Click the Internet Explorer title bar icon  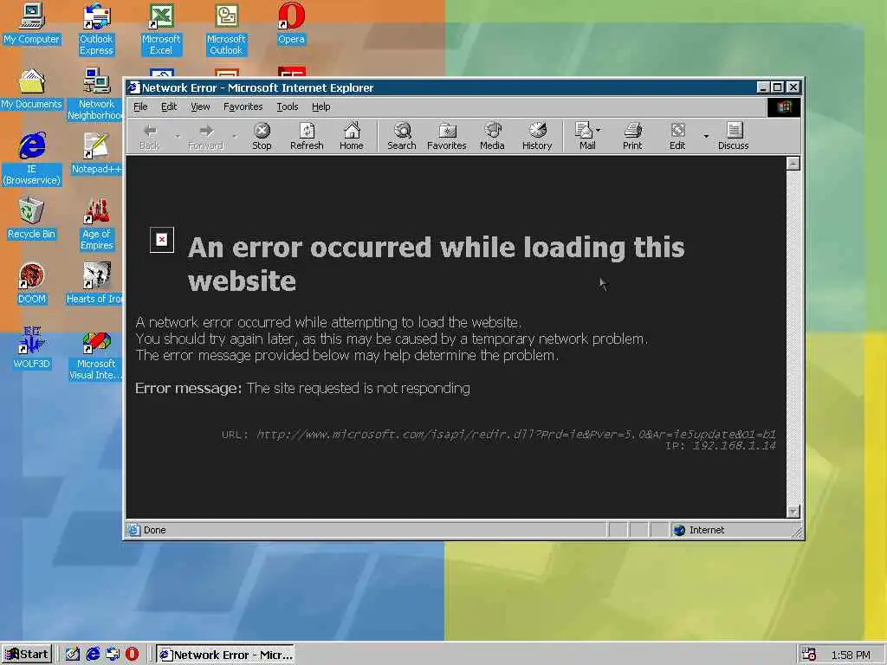tap(133, 87)
